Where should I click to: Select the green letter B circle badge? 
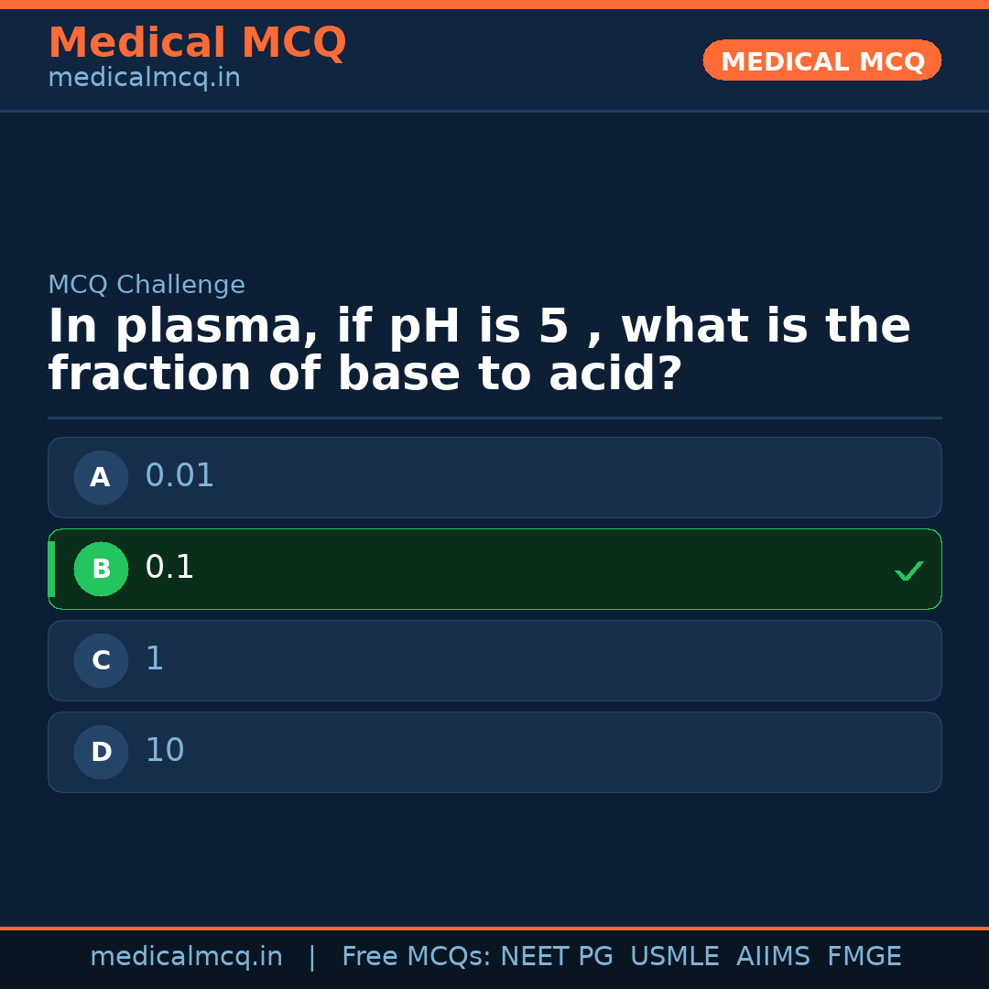point(101,569)
